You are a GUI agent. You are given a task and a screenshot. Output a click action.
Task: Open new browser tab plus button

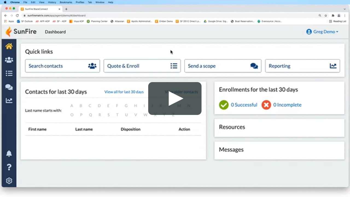point(66,9)
